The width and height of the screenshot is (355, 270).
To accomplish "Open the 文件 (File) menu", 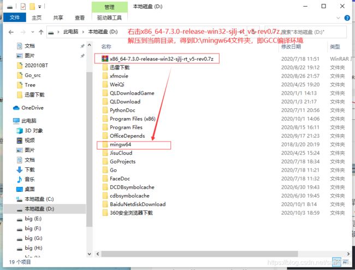I will click(x=15, y=17).
